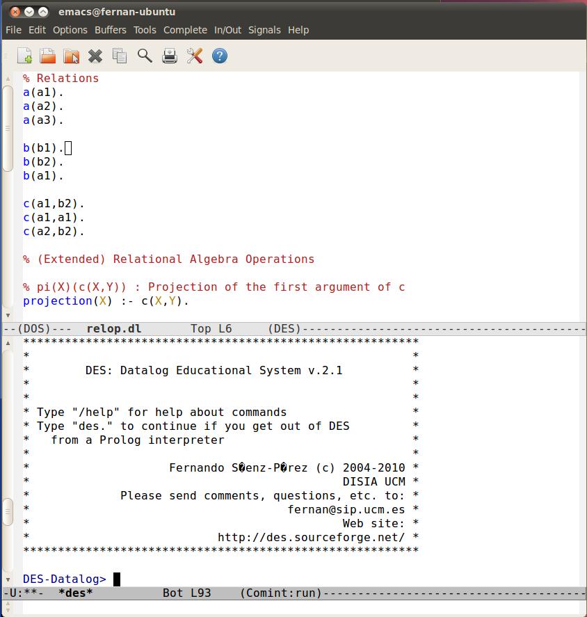587x617 pixels.
Task: Click "DES: Datalog Educational System v.2.1" banner text
Action: (214, 371)
